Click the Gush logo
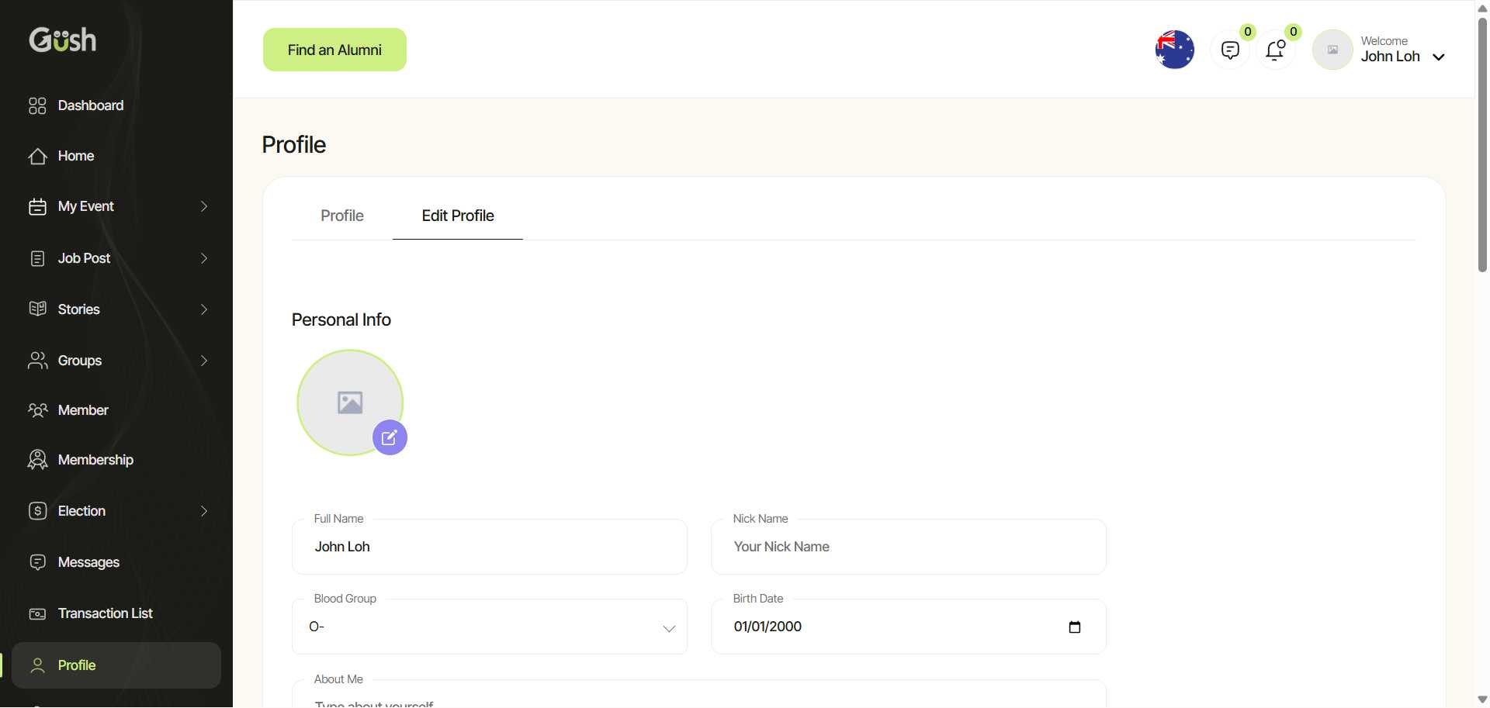This screenshot has height=708, width=1490. pyautogui.click(x=63, y=40)
